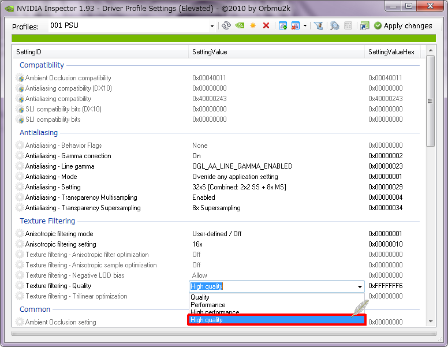Screen dimensions: 448x347
Task: Click gear icon beside Texture filtering - Quality
Action: (20, 286)
